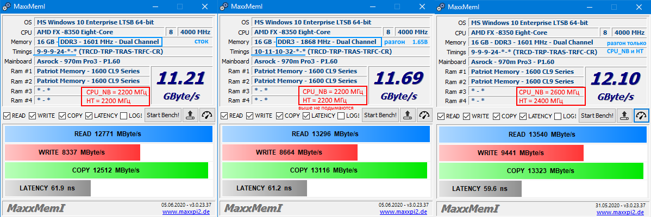
Task: Start Bench! in the middle window
Action: pyautogui.click(x=380, y=115)
